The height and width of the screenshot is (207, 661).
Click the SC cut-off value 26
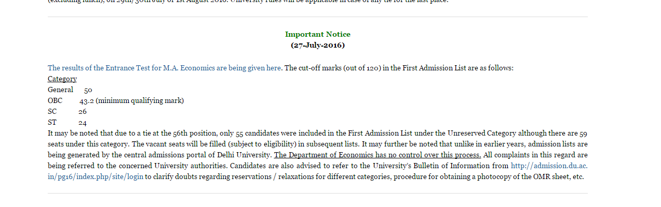point(83,112)
